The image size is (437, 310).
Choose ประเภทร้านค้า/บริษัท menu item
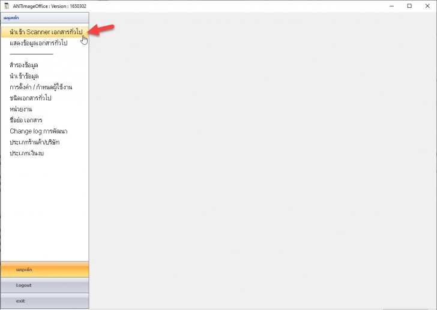pos(35,142)
